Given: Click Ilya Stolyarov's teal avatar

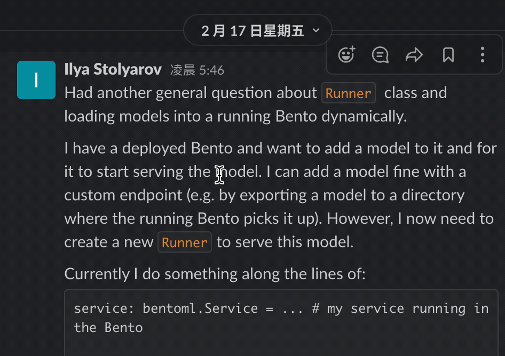Looking at the screenshot, I should click(36, 80).
